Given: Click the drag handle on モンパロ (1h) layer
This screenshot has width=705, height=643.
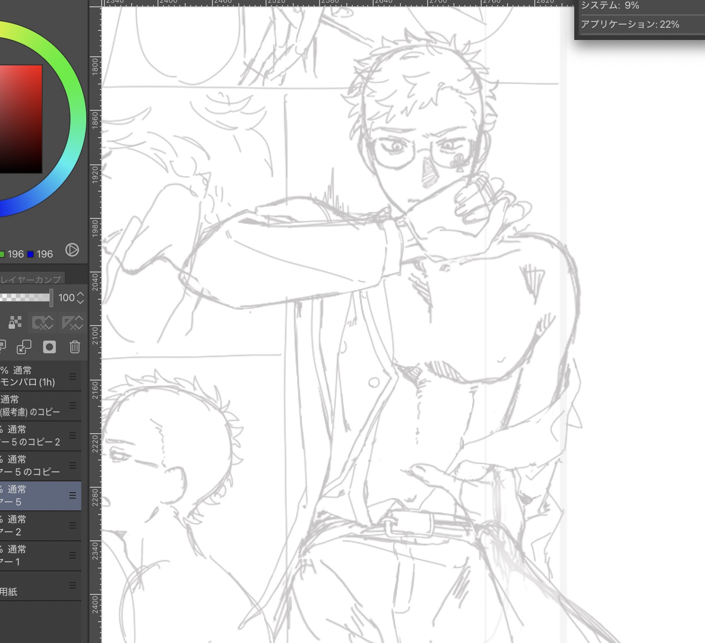Looking at the screenshot, I should [x=72, y=376].
